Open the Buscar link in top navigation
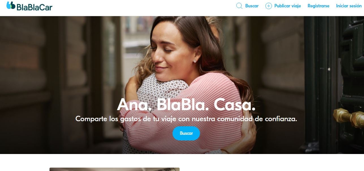 (252, 6)
